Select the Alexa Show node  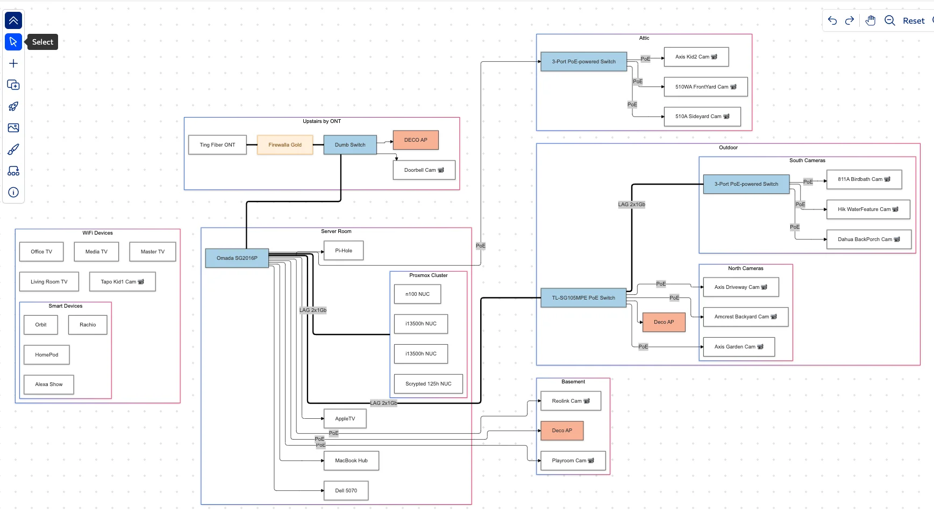49,384
